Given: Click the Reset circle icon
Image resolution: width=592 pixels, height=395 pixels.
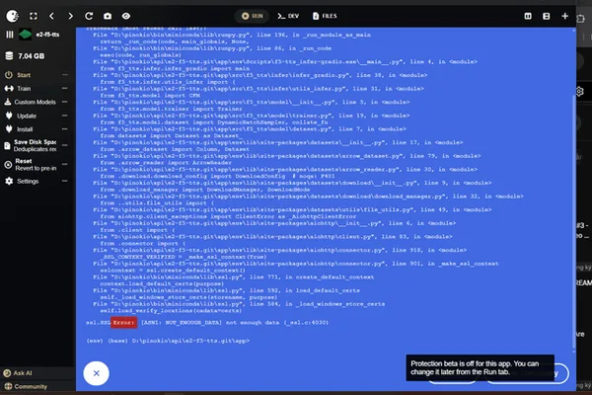Looking at the screenshot, I should click(x=8, y=165).
